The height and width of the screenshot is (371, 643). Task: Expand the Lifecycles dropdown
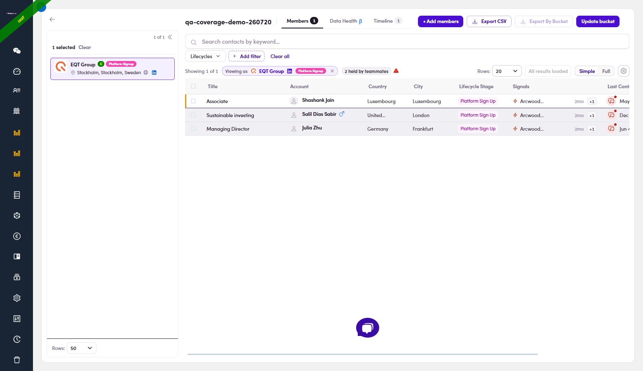click(205, 56)
